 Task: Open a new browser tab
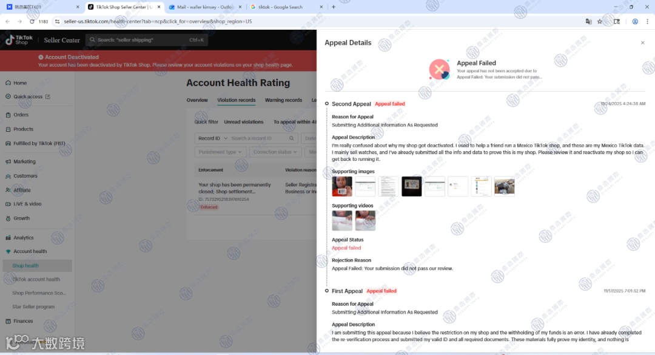click(334, 7)
